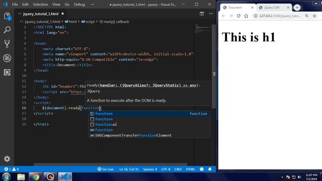Screen dimensions: 322x181
Task: Click UTF-8 encoding in status bar
Action: (x=166, y=169)
